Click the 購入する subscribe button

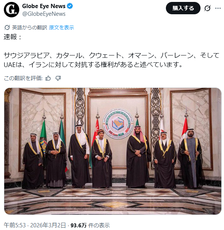click(183, 8)
